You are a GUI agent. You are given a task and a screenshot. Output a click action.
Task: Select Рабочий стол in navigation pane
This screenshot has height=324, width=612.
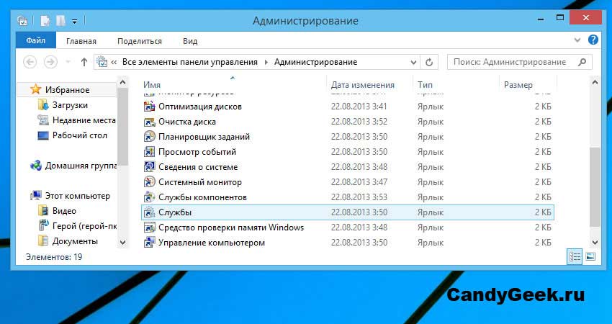pyautogui.click(x=80, y=135)
